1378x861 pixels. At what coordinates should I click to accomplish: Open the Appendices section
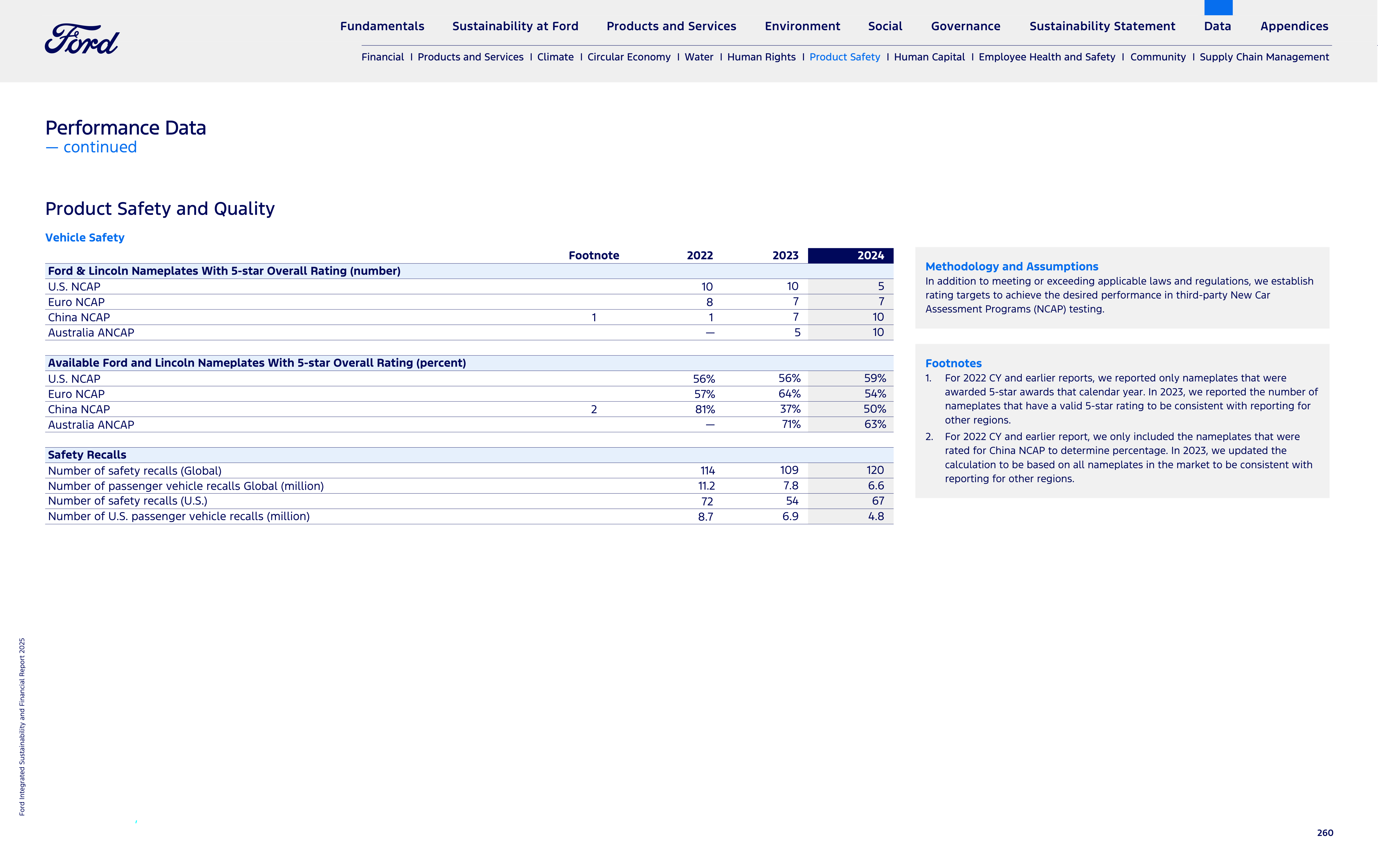tap(1294, 26)
